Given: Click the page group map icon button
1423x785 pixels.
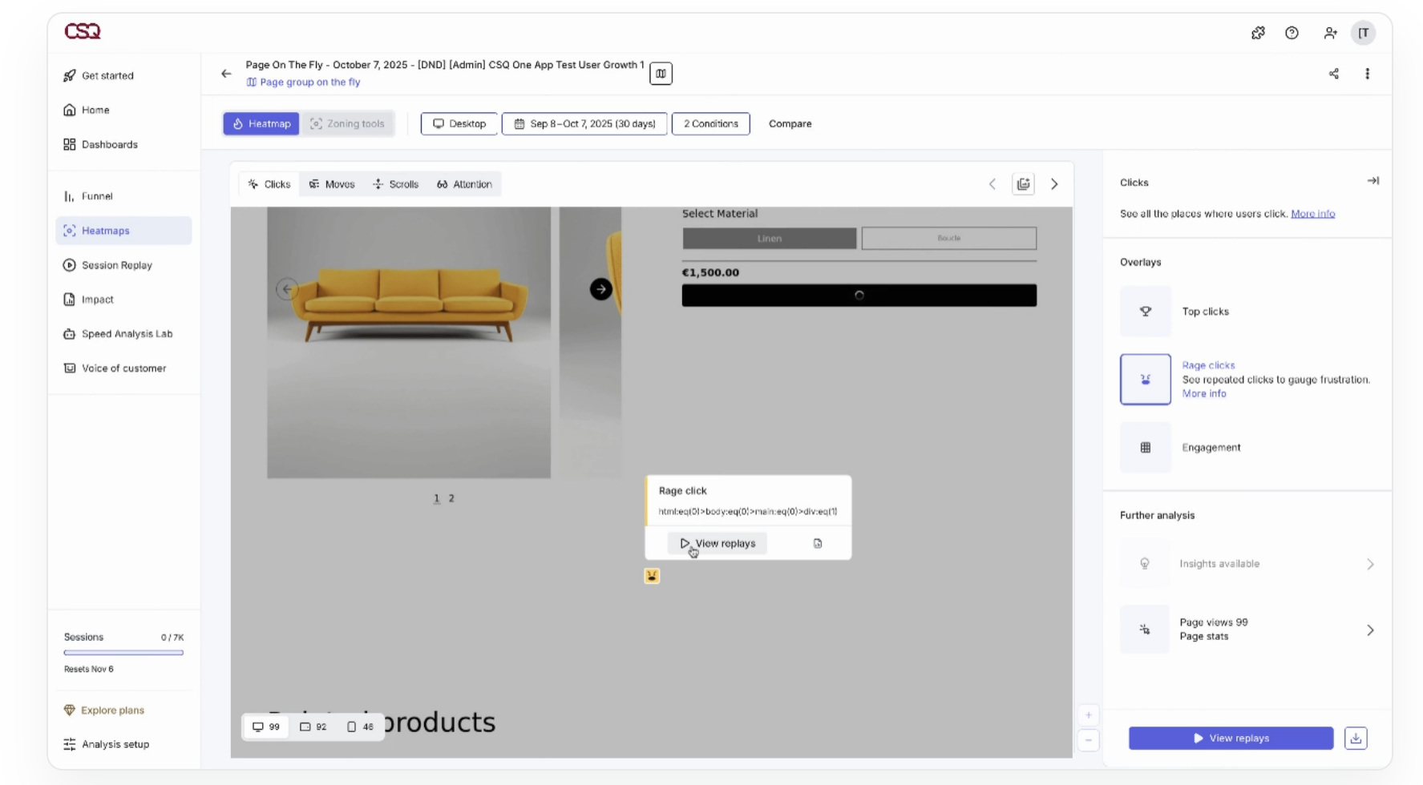Looking at the screenshot, I should pyautogui.click(x=661, y=74).
